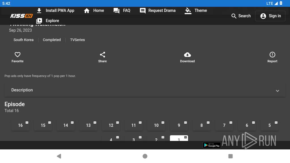
Task: Select episode 13
Action: [x=88, y=125]
